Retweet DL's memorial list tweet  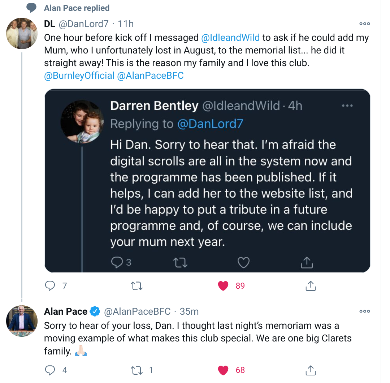point(136,286)
